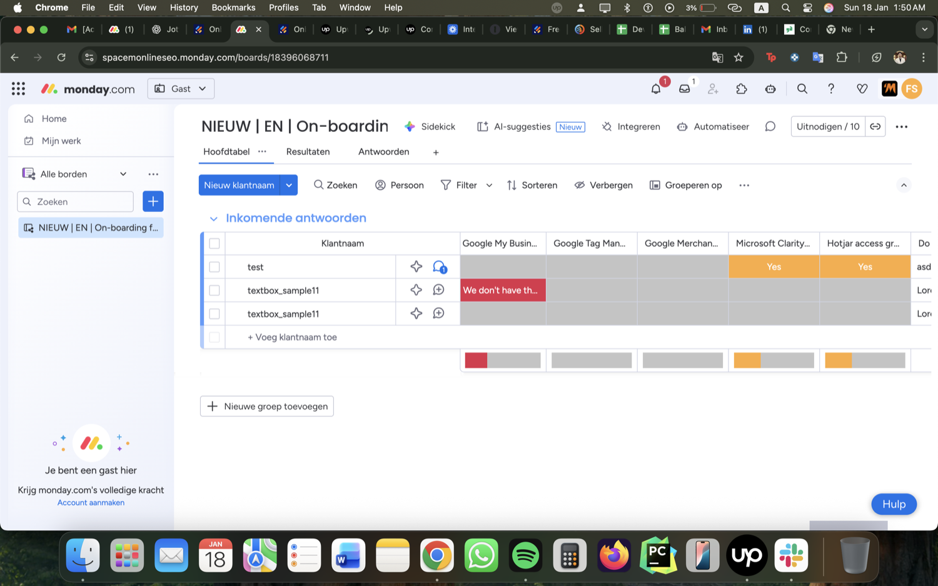Open the apps marketplace puzzle icon
Screen dimensions: 938x586
tap(742, 89)
